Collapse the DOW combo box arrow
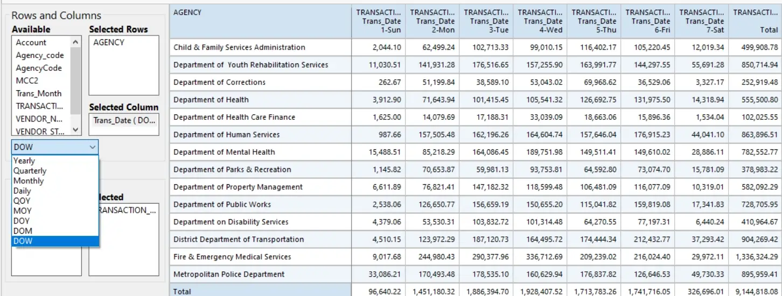This screenshot has height=296, width=782. click(x=93, y=147)
